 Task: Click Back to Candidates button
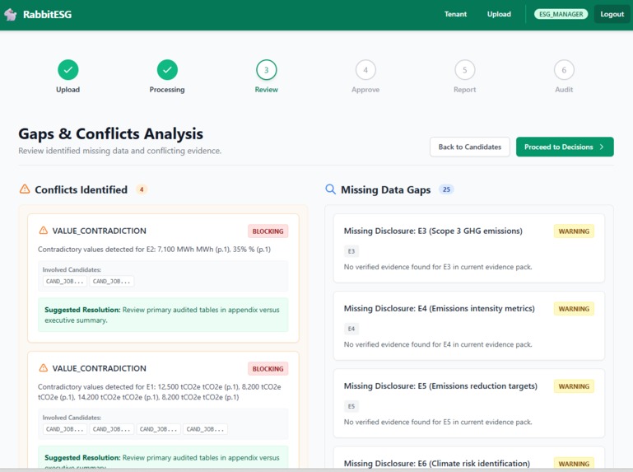(x=470, y=147)
